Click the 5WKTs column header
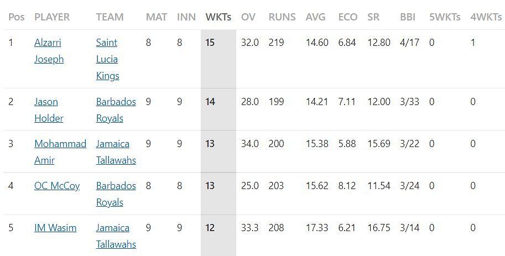505x256 pixels. click(x=445, y=17)
